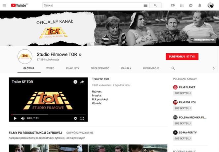This screenshot has width=219, height=152.
Task: Open the create video camera icon
Action: click(173, 5)
